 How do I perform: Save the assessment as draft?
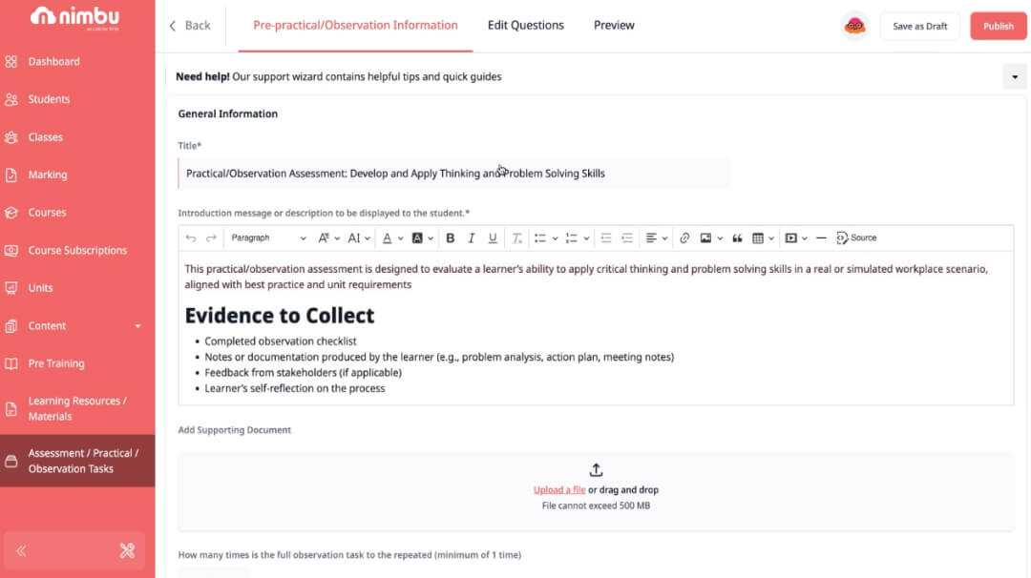[x=919, y=27]
